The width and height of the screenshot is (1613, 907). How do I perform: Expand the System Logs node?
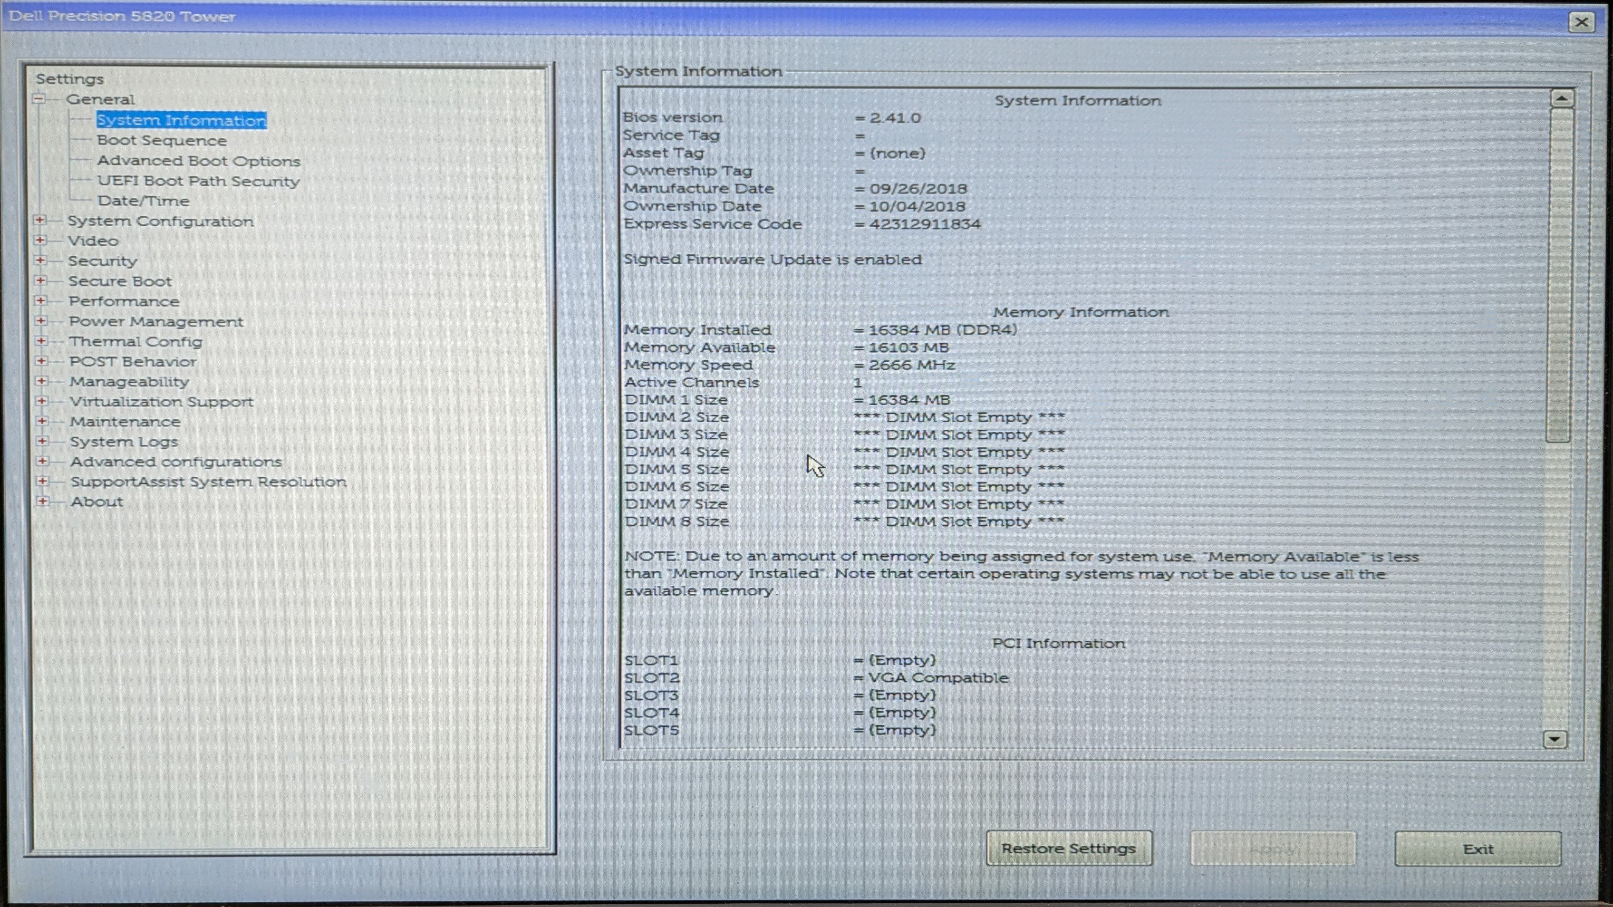[42, 441]
